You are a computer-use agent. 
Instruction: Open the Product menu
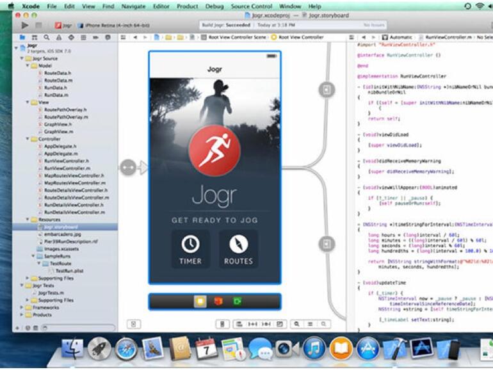coord(187,6)
